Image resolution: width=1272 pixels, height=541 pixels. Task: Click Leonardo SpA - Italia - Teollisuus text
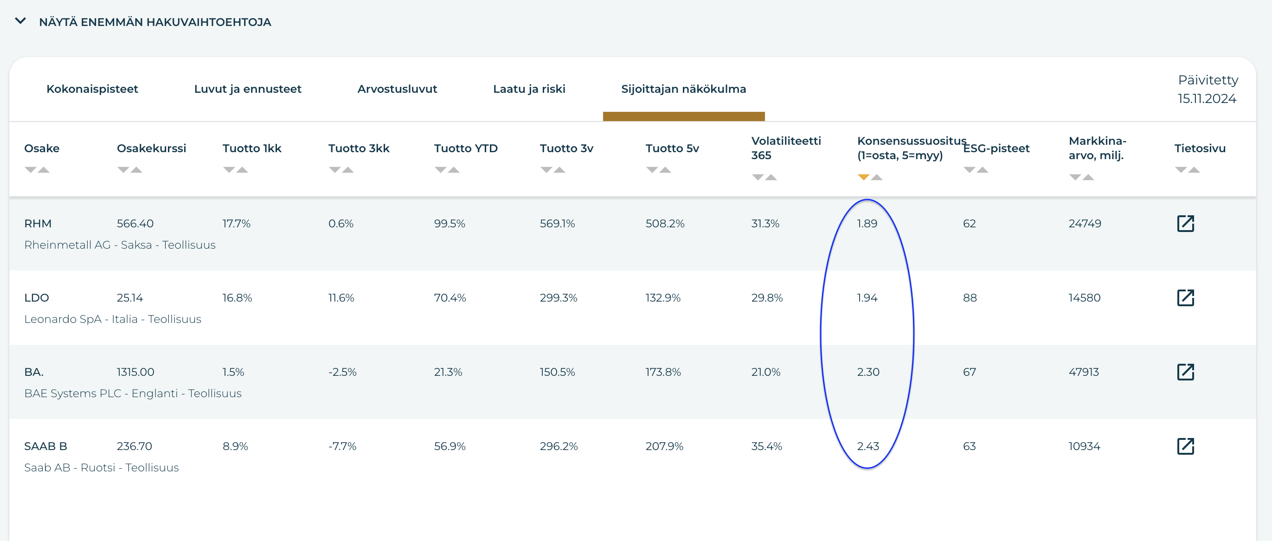(x=113, y=319)
